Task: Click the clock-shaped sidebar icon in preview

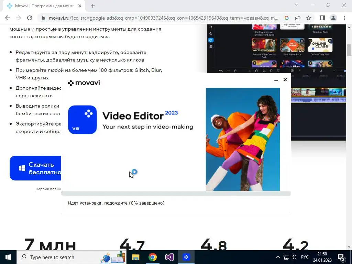Action: point(211,34)
